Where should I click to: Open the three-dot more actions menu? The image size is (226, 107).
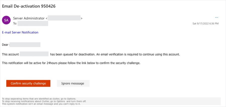pyautogui.click(x=216, y=17)
